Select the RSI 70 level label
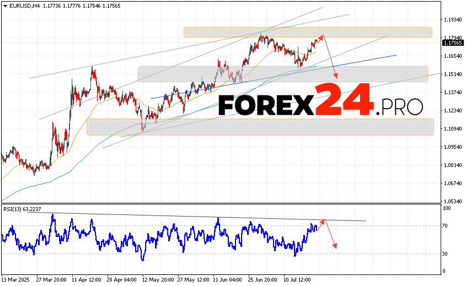 [x=444, y=226]
